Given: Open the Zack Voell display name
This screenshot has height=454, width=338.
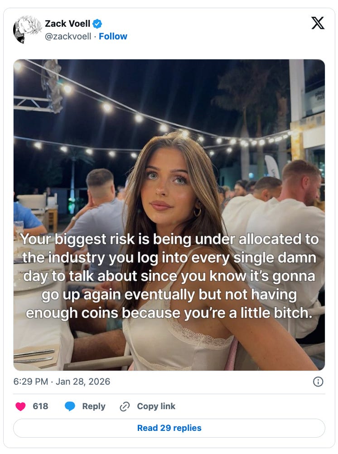Looking at the screenshot, I should click(x=68, y=24).
